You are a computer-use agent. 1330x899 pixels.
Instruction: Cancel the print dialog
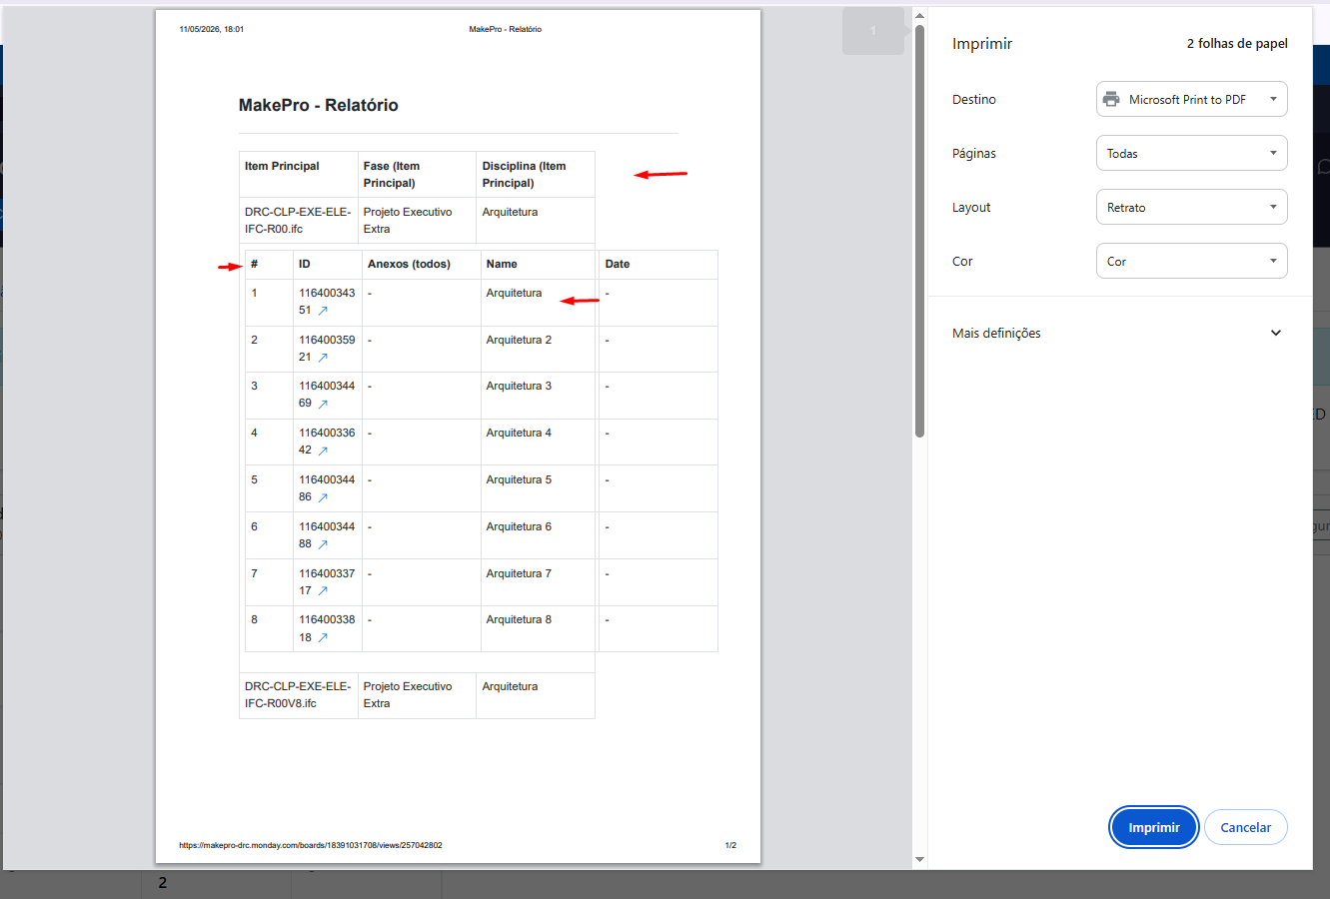(1246, 827)
